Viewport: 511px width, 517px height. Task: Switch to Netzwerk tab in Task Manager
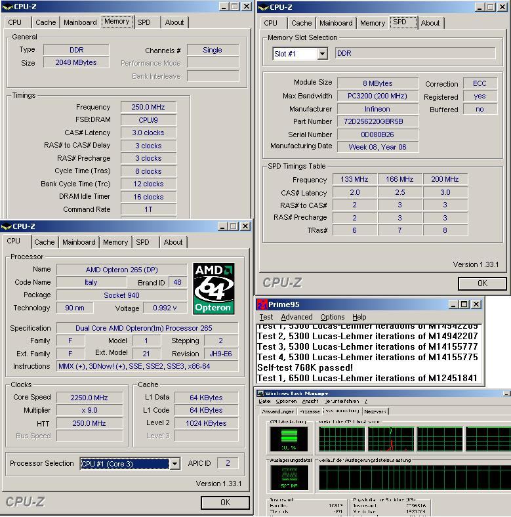tap(375, 411)
